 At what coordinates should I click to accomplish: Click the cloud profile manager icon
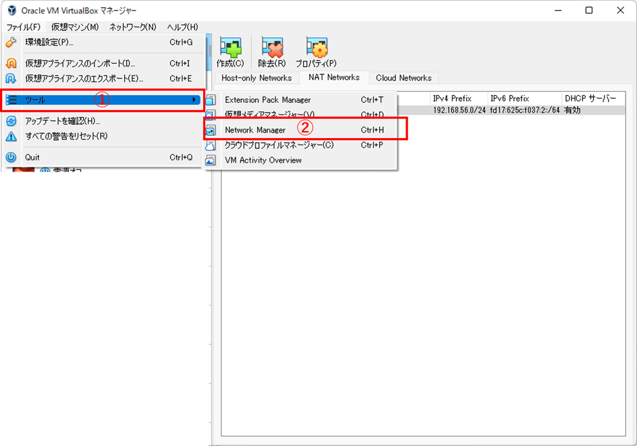[x=211, y=144]
